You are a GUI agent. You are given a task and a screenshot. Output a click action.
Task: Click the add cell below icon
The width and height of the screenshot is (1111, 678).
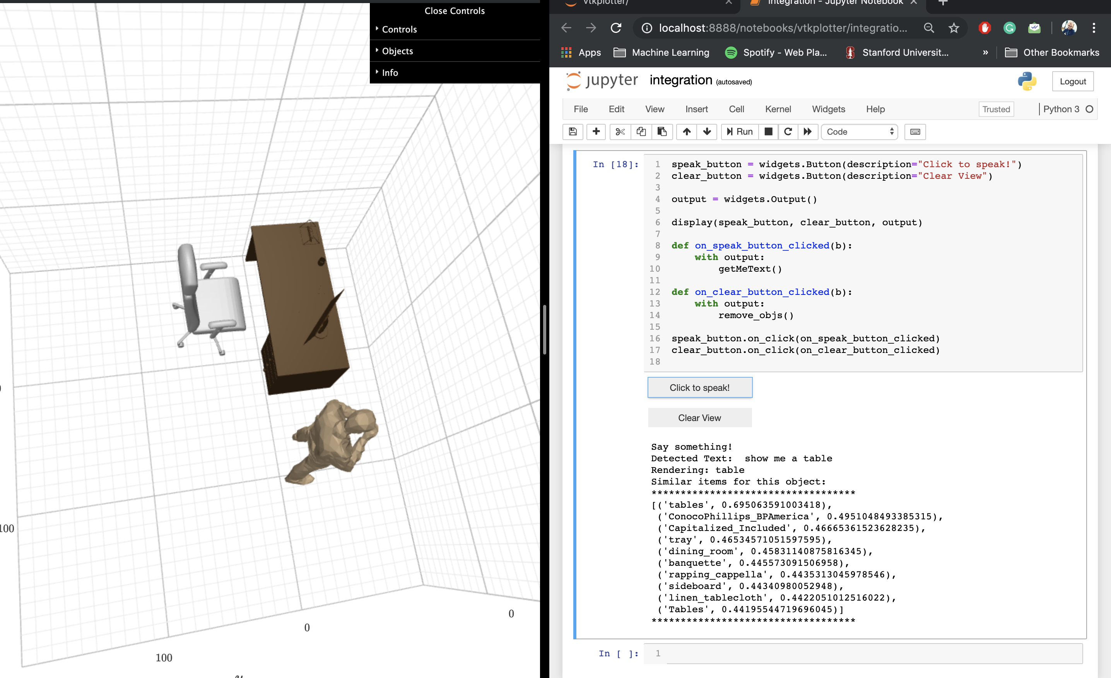click(595, 132)
